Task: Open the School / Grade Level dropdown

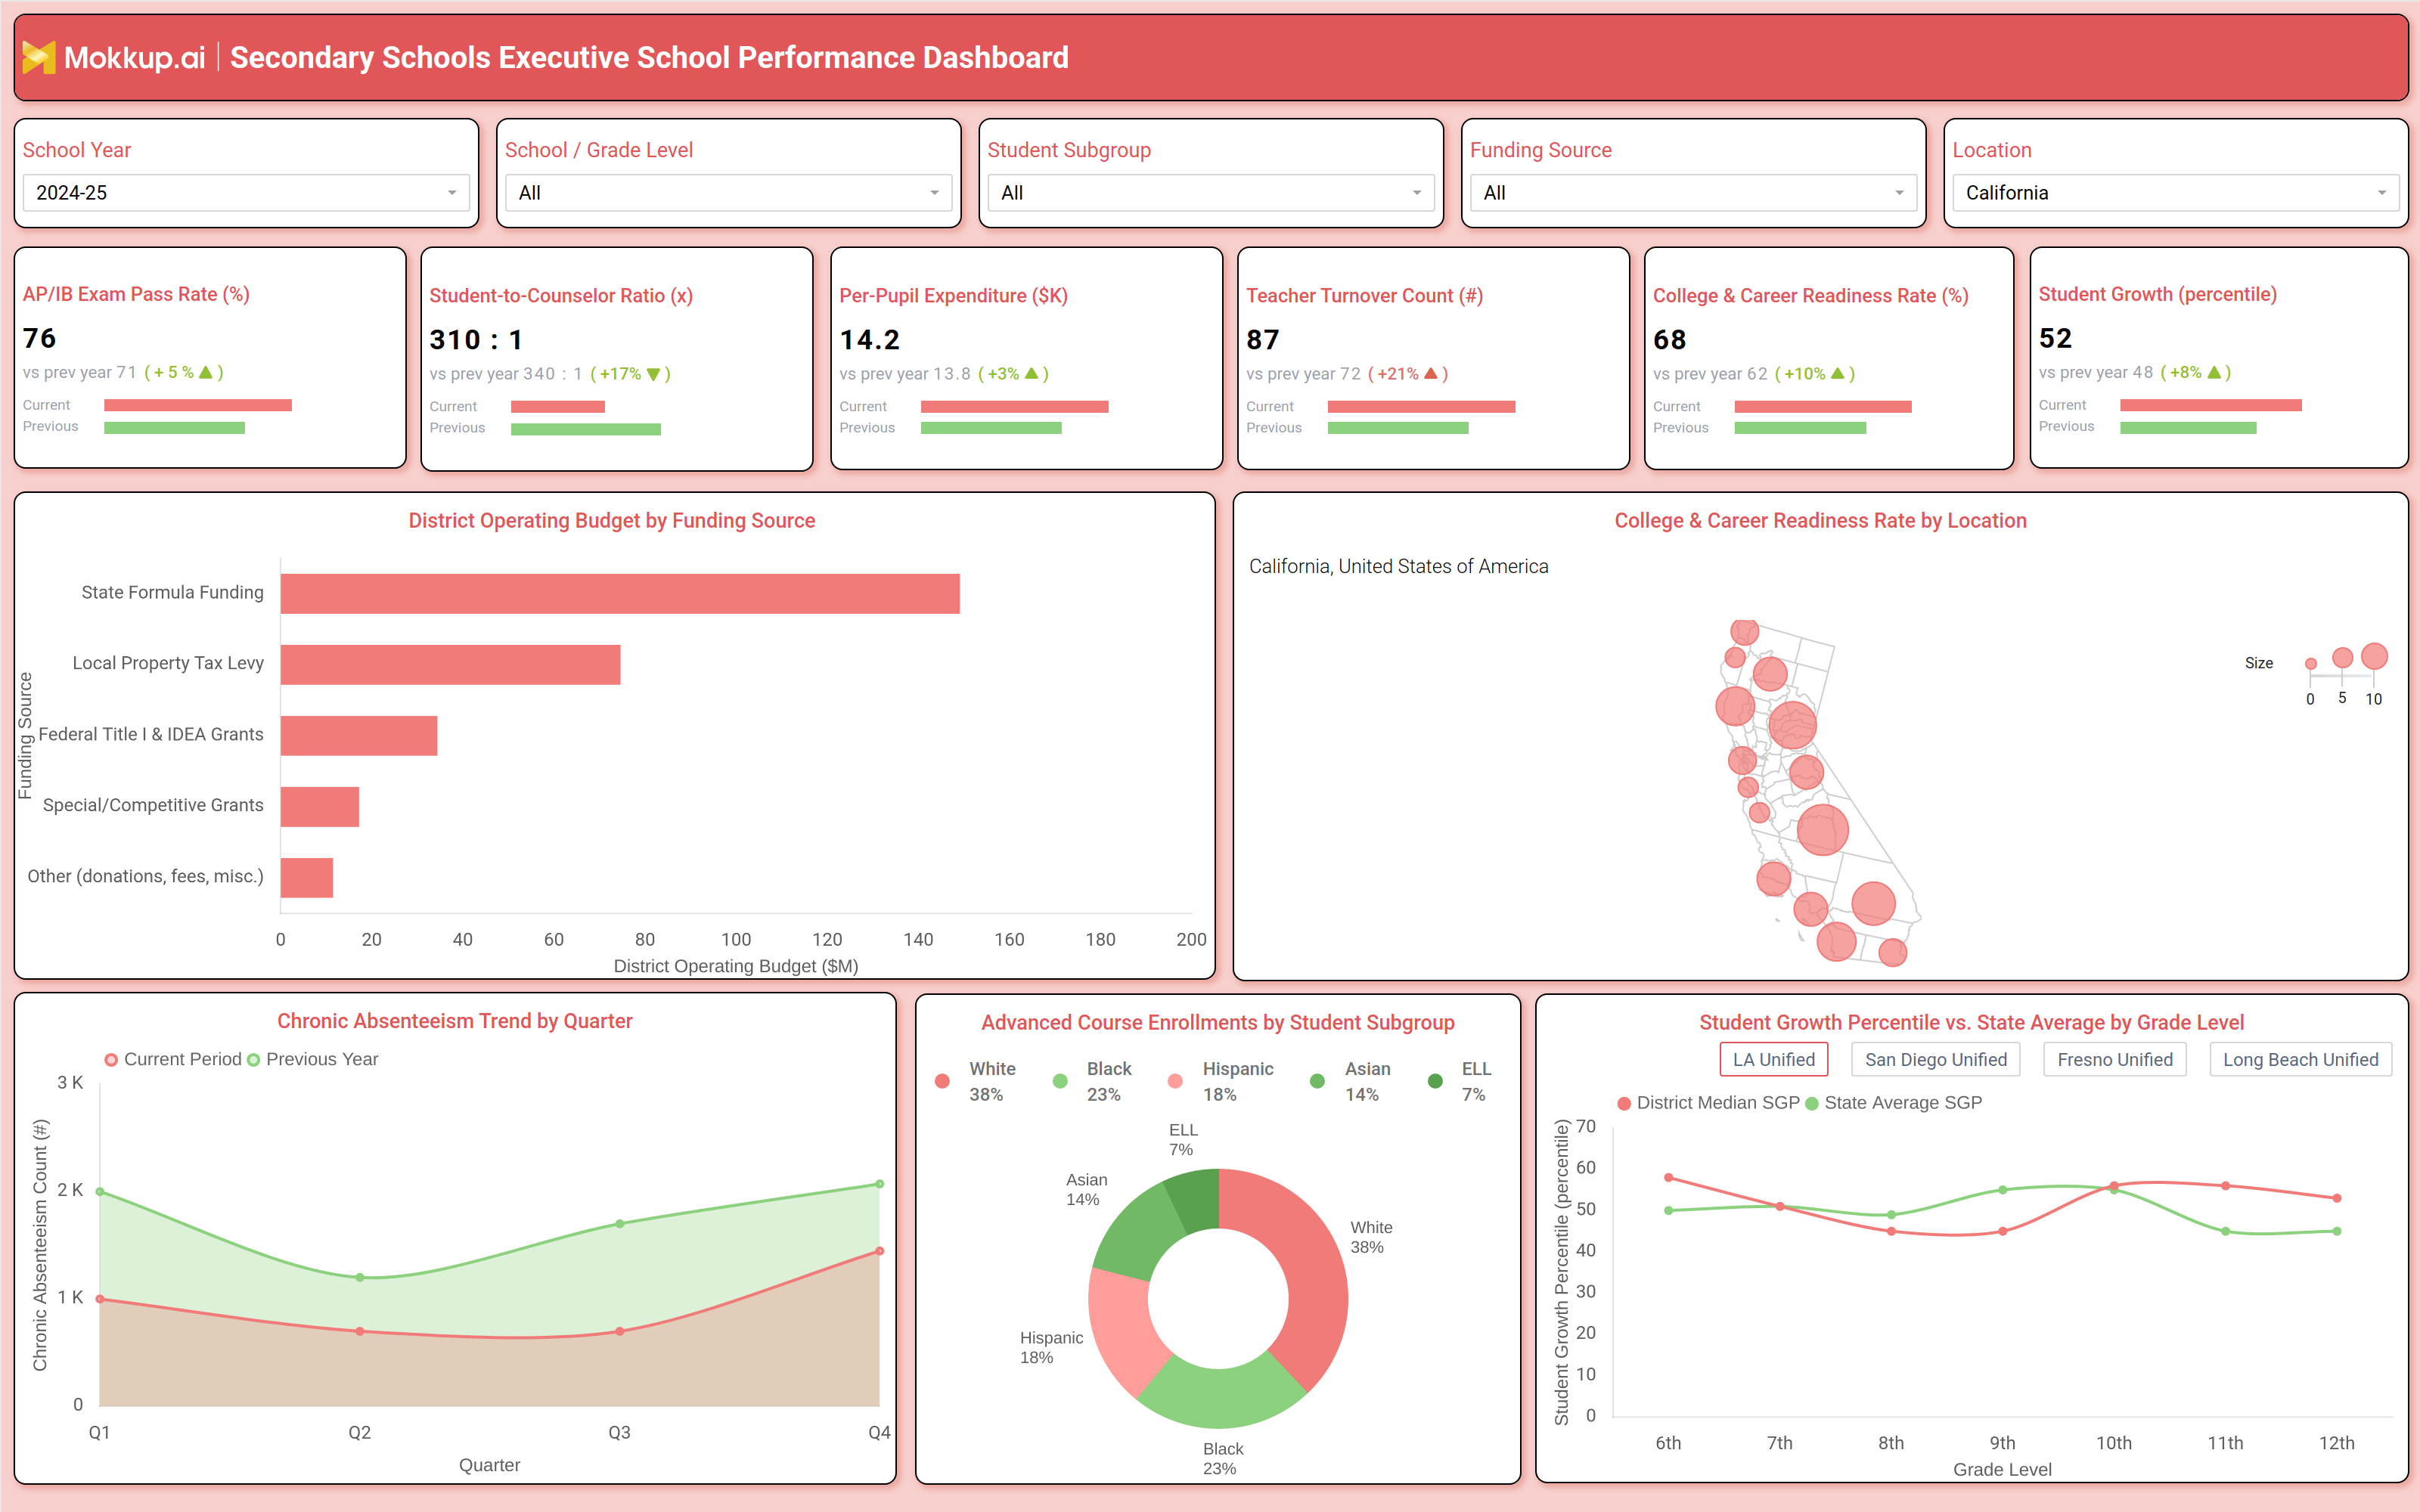Action: [x=728, y=193]
